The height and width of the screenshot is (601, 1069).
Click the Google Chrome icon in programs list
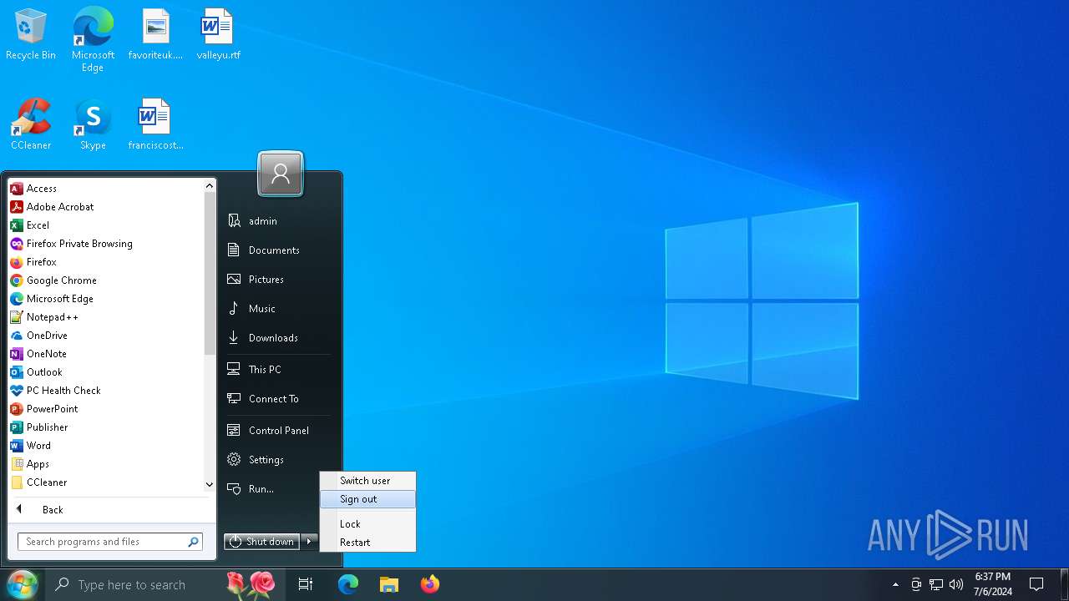17,280
